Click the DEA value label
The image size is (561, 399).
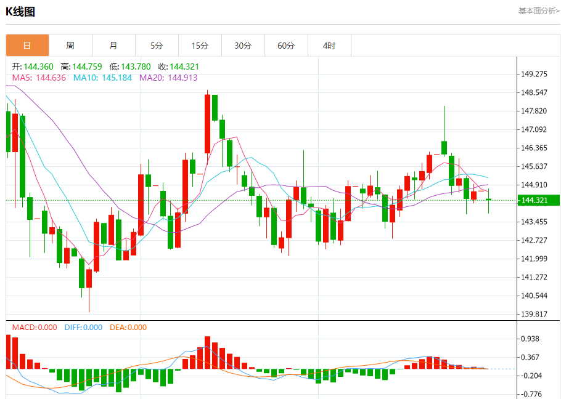coord(128,327)
